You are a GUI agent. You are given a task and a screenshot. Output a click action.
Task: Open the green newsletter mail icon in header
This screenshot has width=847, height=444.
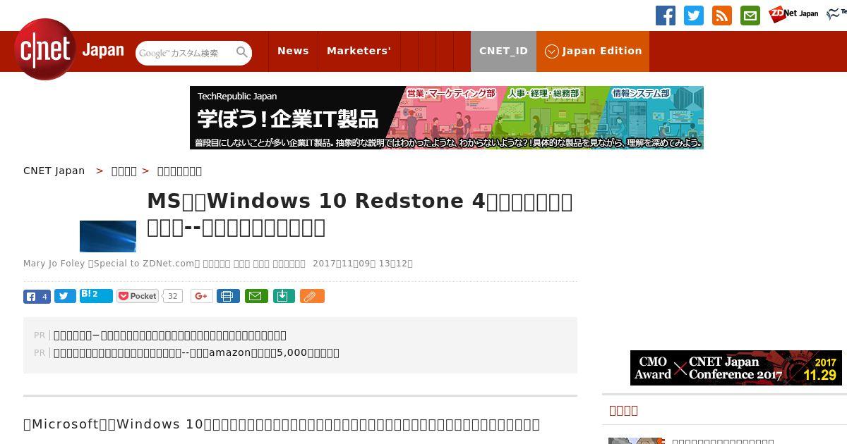coord(750,16)
